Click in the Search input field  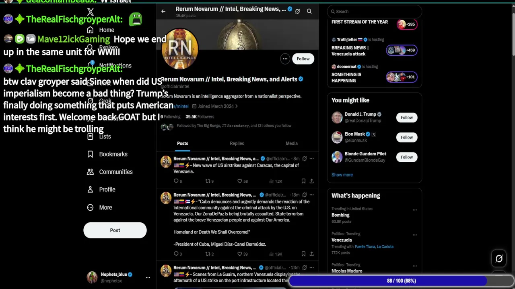[374, 12]
